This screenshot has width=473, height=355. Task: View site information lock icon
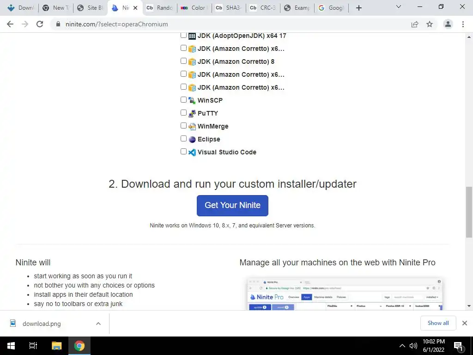point(58,24)
